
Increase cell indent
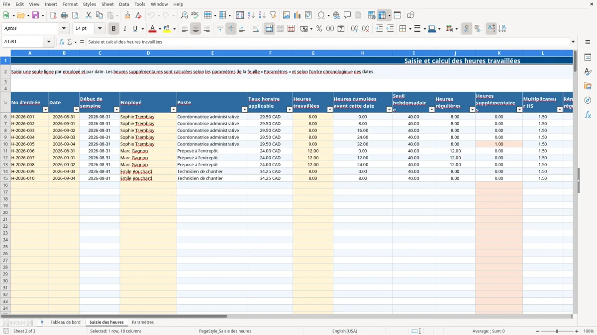[x=379, y=29]
